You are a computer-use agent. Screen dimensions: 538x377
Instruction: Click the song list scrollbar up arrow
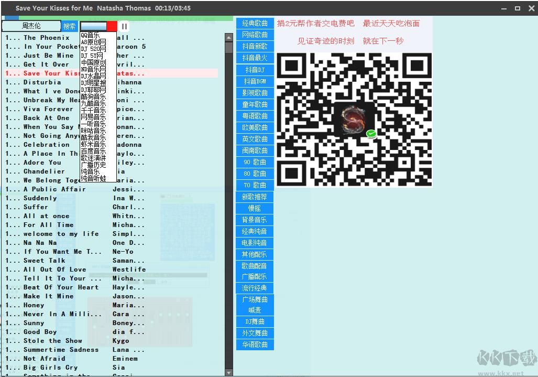pyautogui.click(x=229, y=37)
